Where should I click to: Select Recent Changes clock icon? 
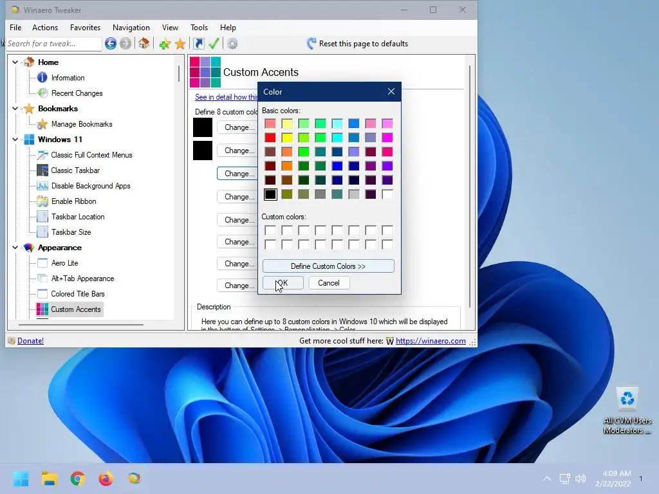click(x=42, y=93)
